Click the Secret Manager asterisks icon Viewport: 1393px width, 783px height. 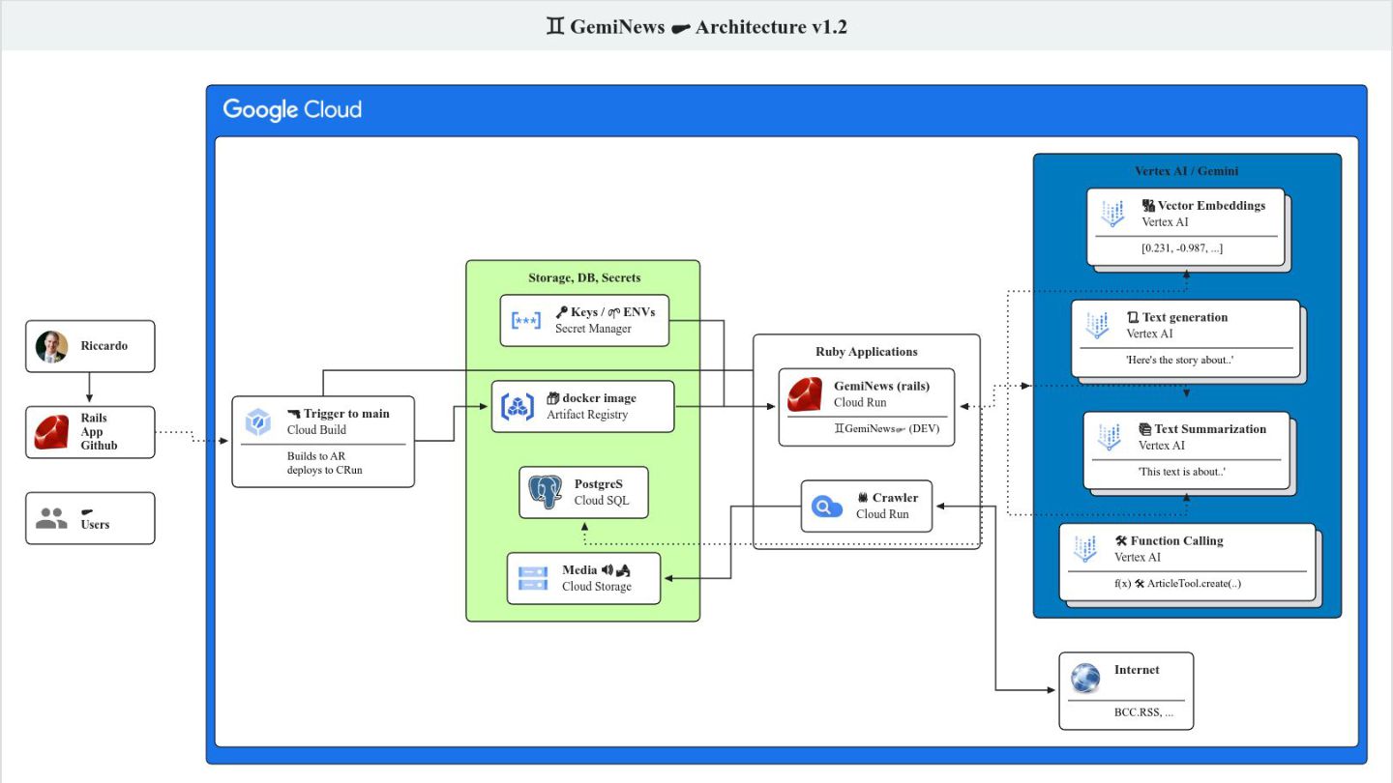(x=526, y=320)
